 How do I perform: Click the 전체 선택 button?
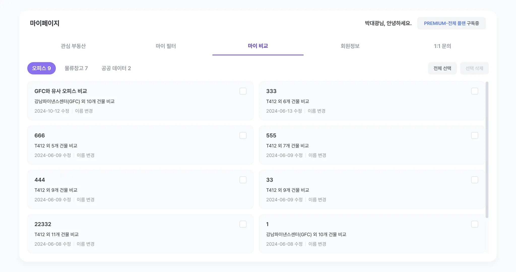tap(442, 68)
